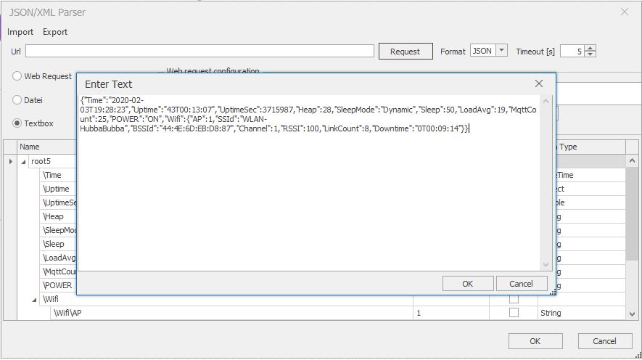Click the grid vertical scrollbar thumb
This screenshot has height=360, width=642.
(x=632, y=213)
